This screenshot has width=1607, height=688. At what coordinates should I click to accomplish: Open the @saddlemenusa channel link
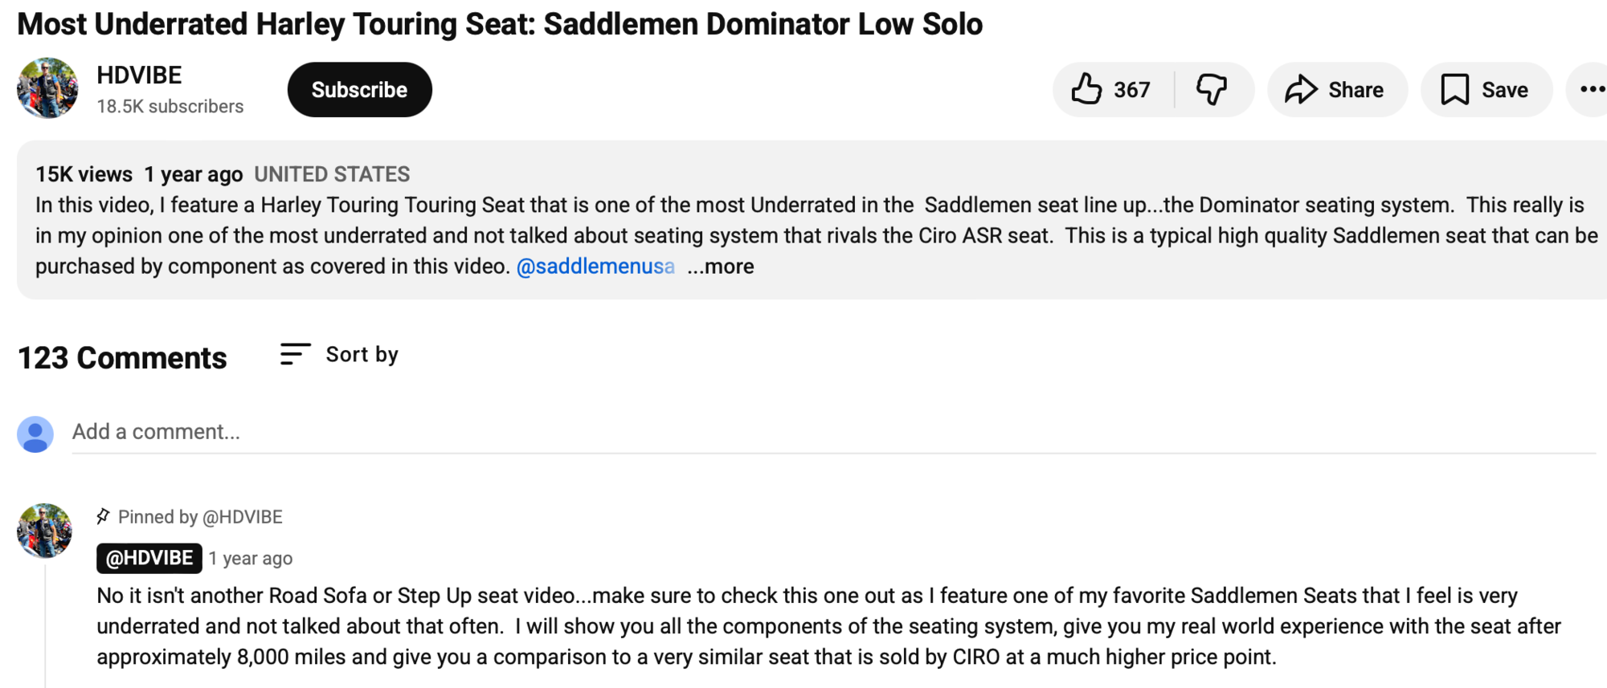[595, 267]
